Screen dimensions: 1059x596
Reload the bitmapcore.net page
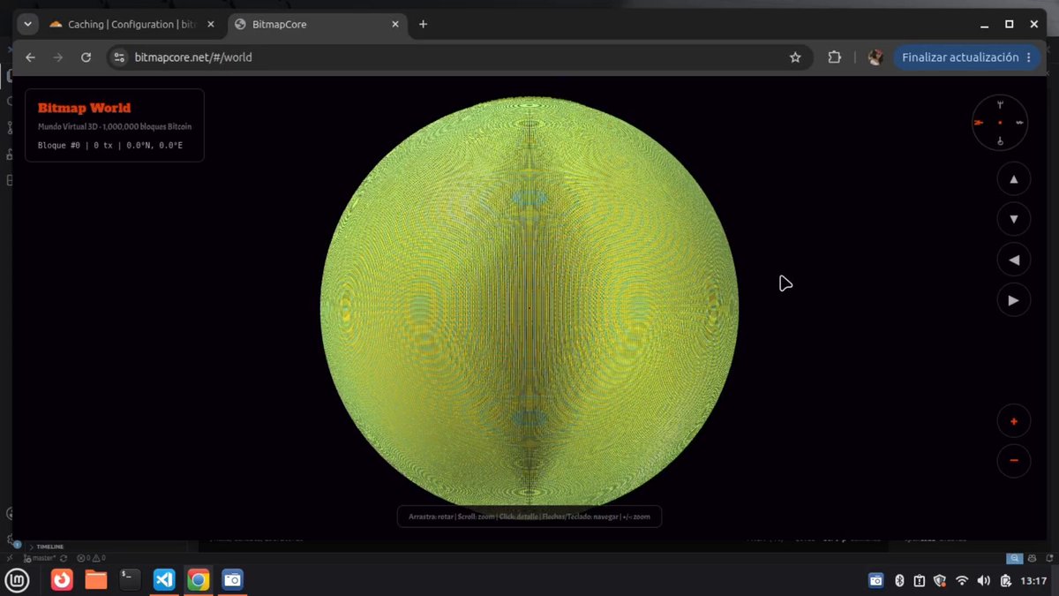(86, 57)
